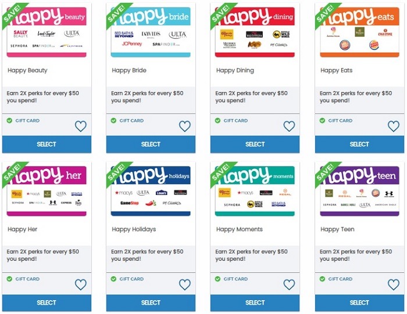Open the Happy Bride gift card image
The image size is (407, 314).
[151, 32]
